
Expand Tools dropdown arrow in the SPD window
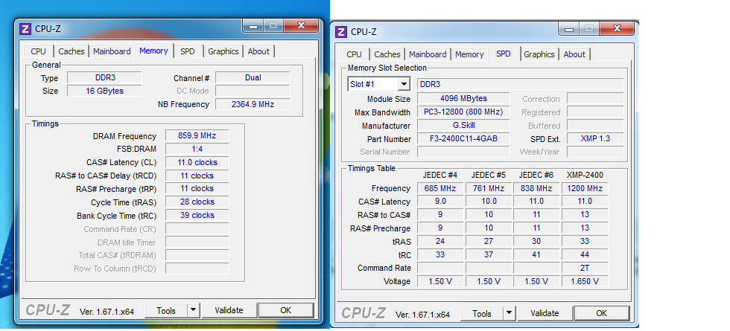point(510,313)
